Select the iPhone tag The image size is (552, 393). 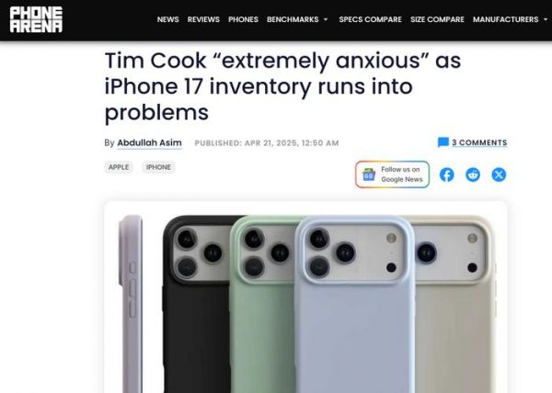click(x=158, y=167)
